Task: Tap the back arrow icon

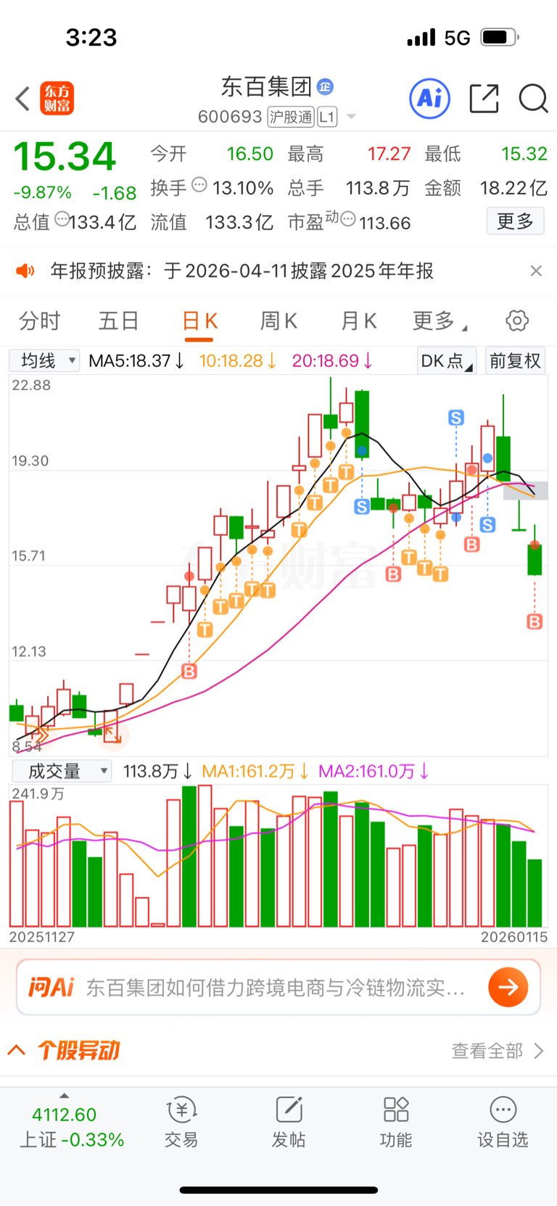Action: pos(22,99)
